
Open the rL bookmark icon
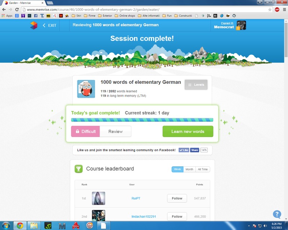point(55,15)
